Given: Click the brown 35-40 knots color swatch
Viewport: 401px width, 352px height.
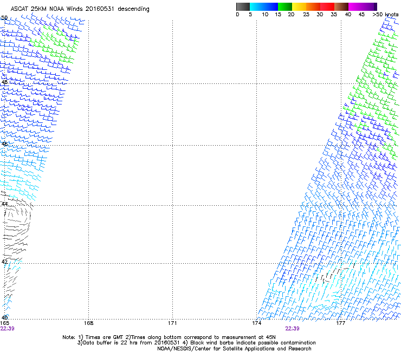Looking at the screenshot, I should click(x=341, y=6).
